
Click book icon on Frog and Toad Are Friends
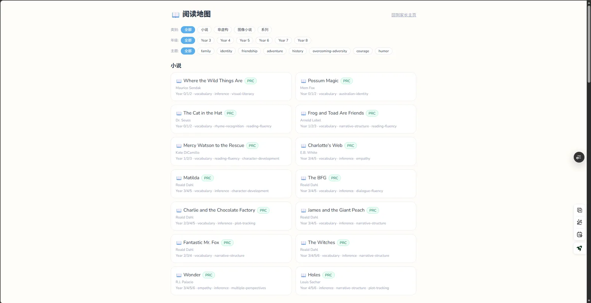303,113
